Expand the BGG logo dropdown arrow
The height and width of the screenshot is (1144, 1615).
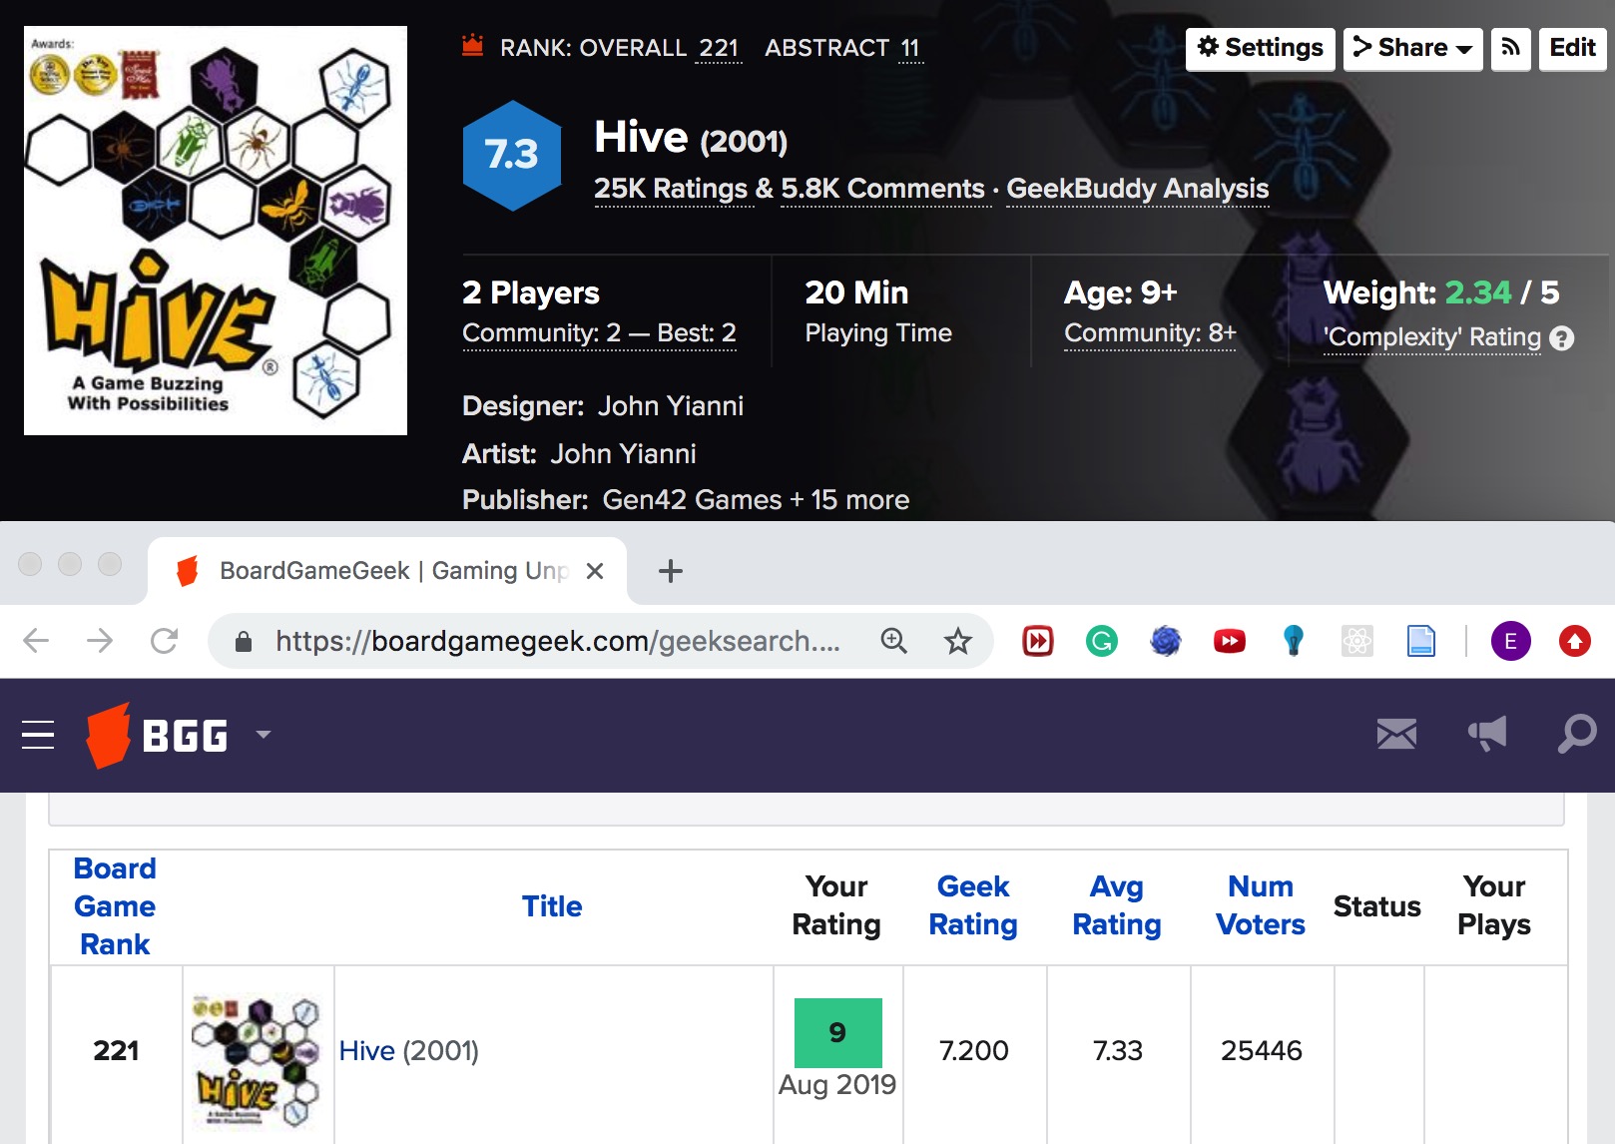tap(264, 735)
